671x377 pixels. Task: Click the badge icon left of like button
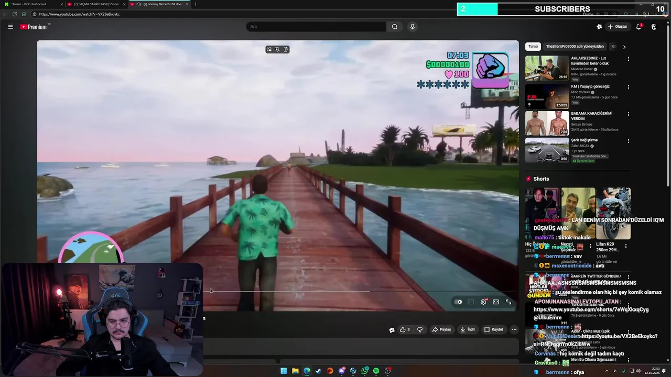[392, 330]
